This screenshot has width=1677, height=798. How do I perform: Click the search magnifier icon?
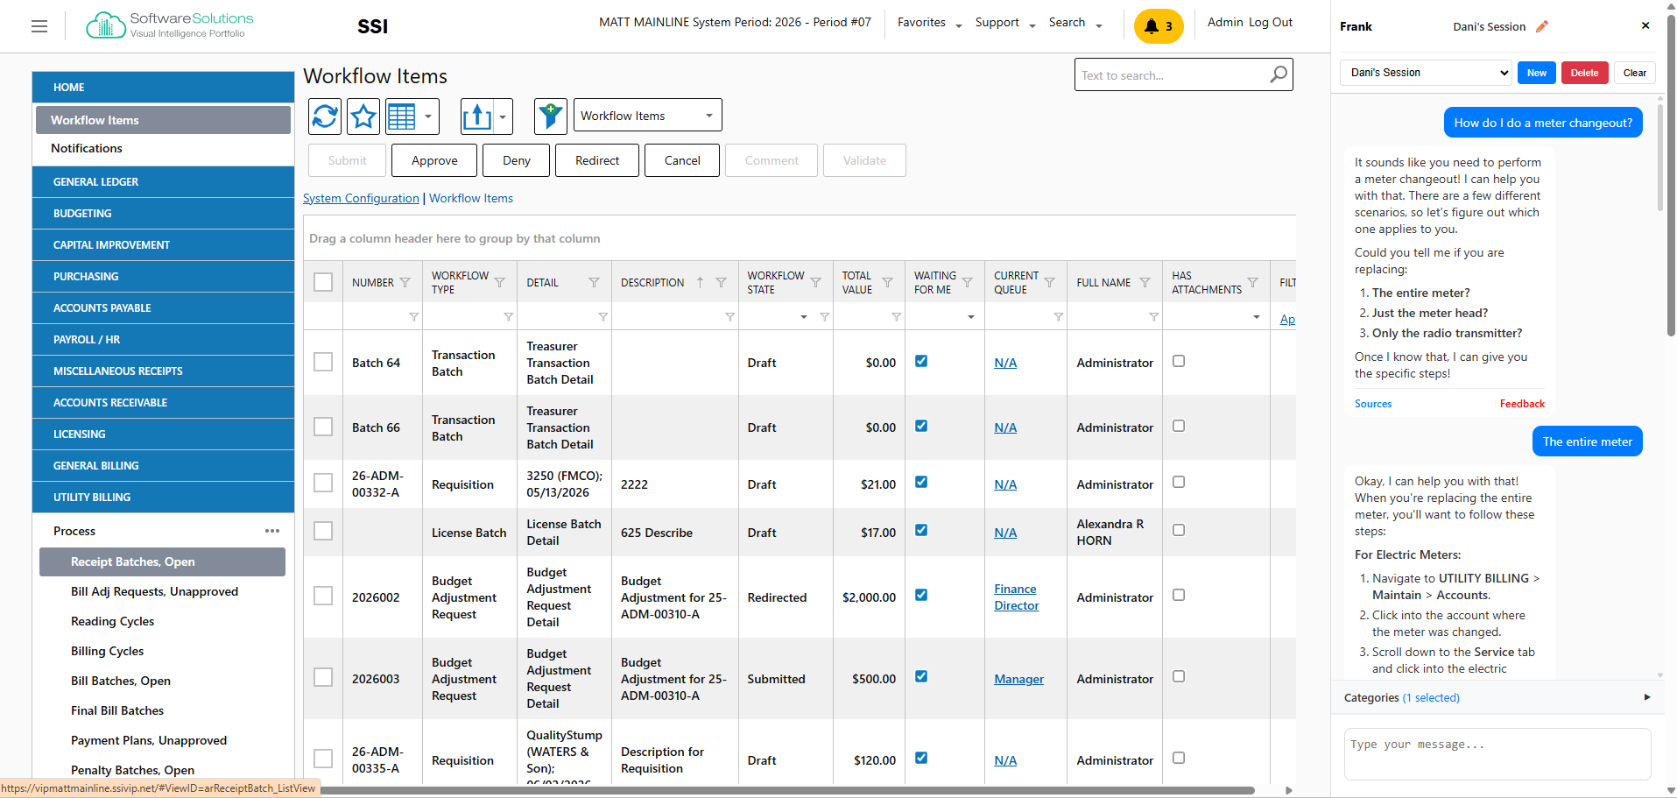(1279, 74)
